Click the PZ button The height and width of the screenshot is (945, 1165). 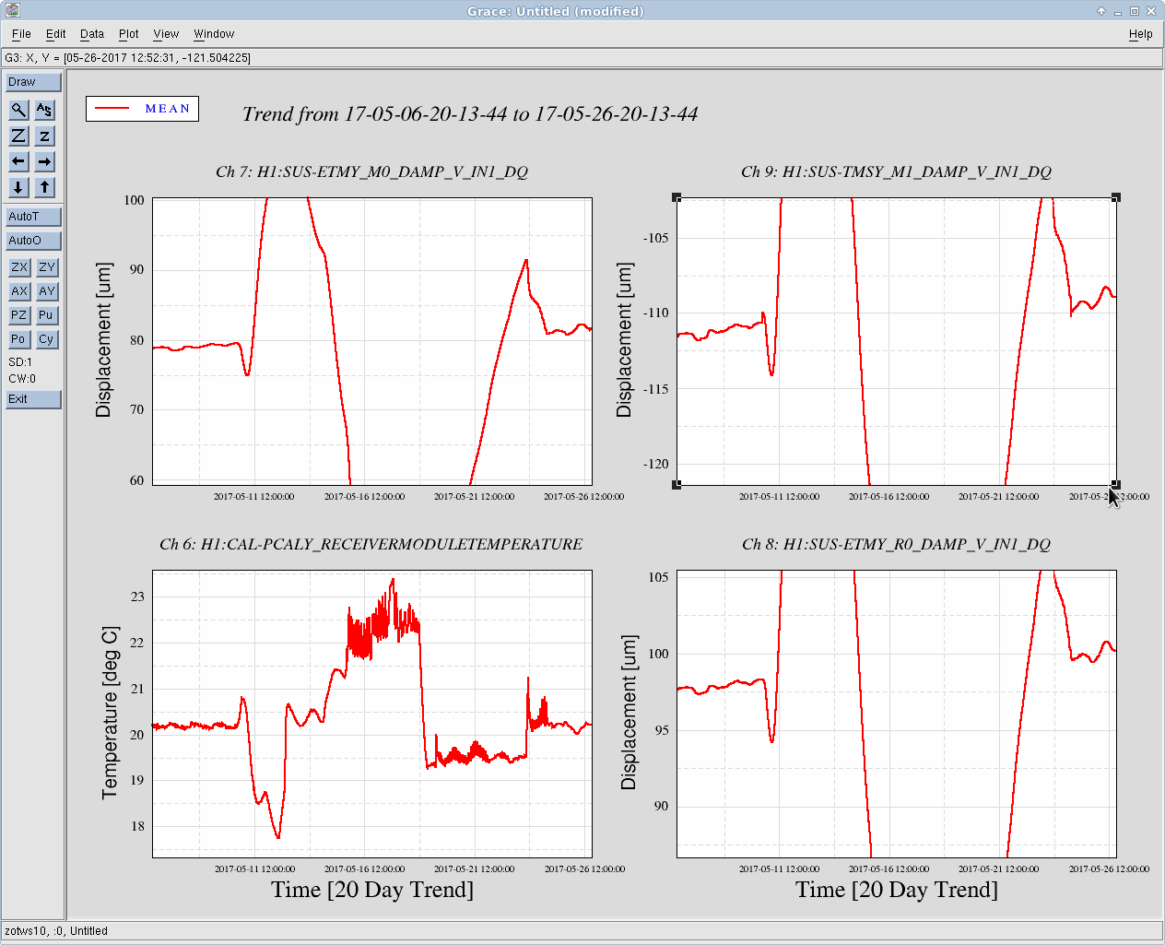click(19, 315)
